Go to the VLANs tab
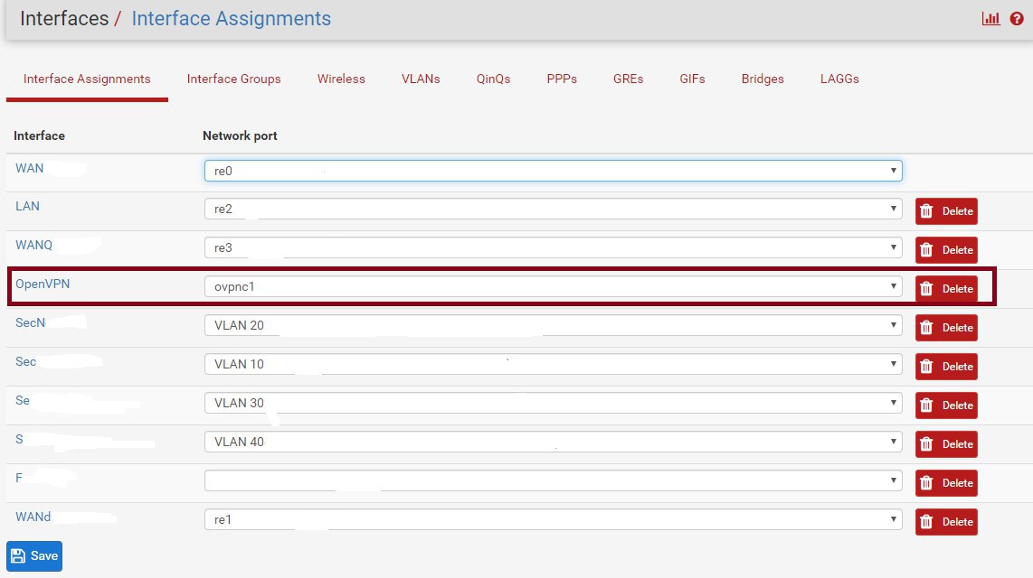Screen dimensions: 1033x578 (x=421, y=79)
